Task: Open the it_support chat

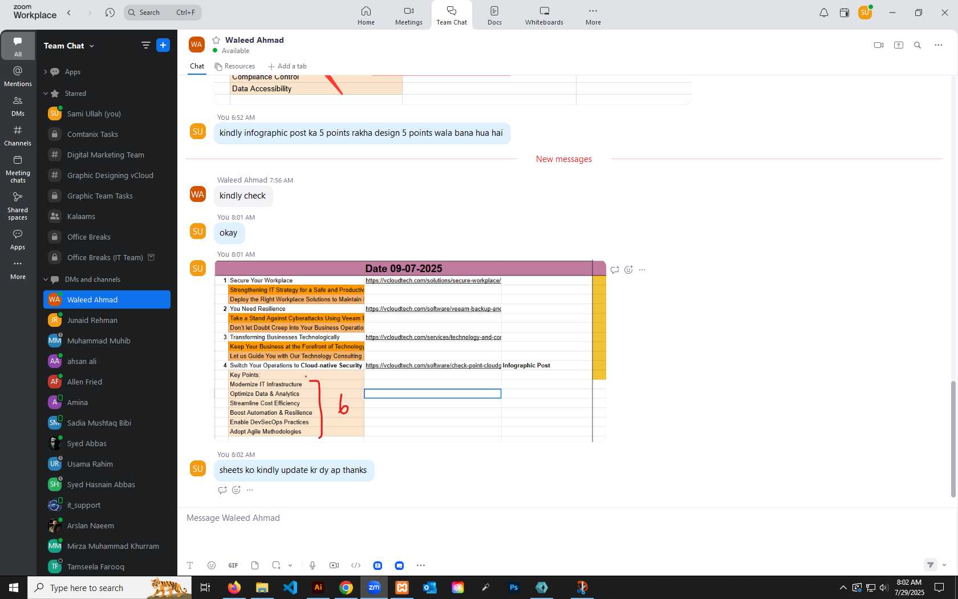Action: click(107, 505)
